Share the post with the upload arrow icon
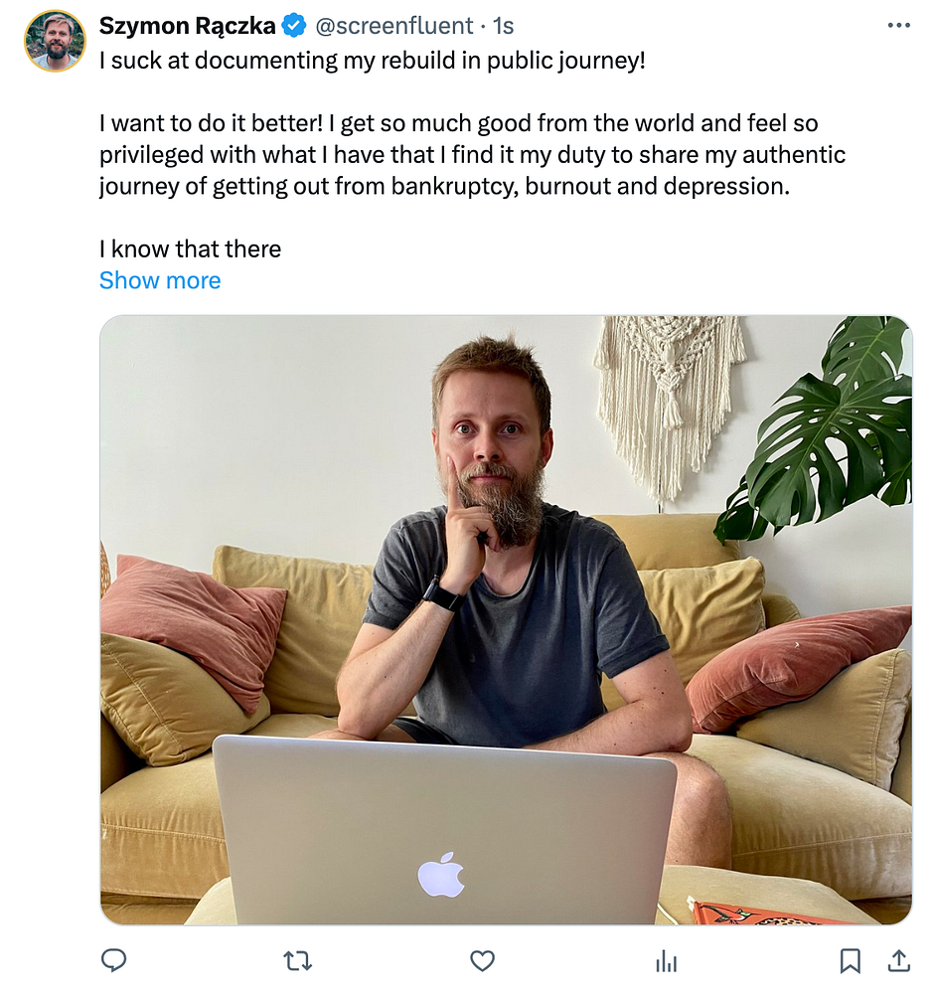934x994 pixels. [x=898, y=961]
